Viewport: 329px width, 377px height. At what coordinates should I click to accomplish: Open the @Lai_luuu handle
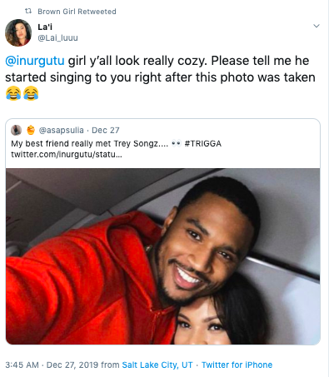click(57, 37)
